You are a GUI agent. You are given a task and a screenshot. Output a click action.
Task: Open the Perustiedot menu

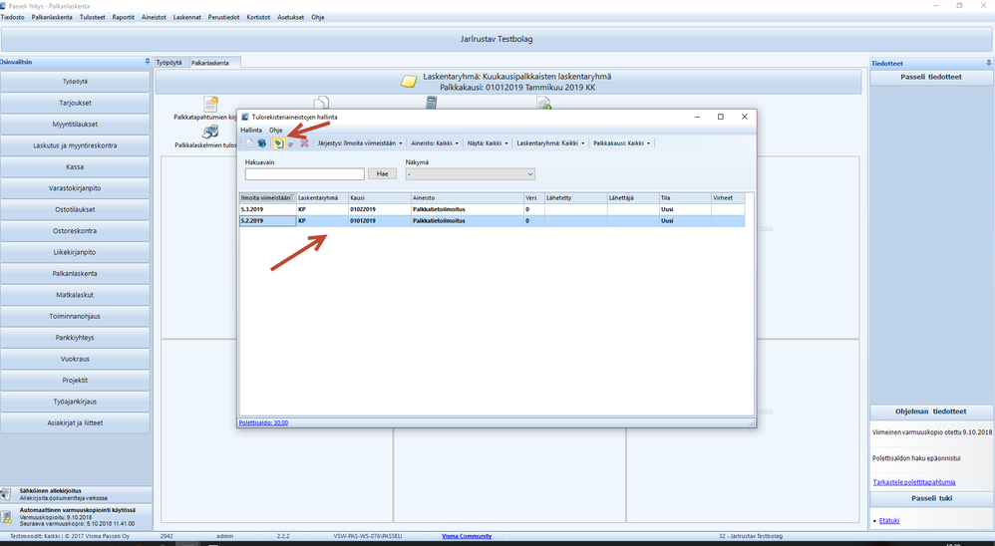click(224, 17)
